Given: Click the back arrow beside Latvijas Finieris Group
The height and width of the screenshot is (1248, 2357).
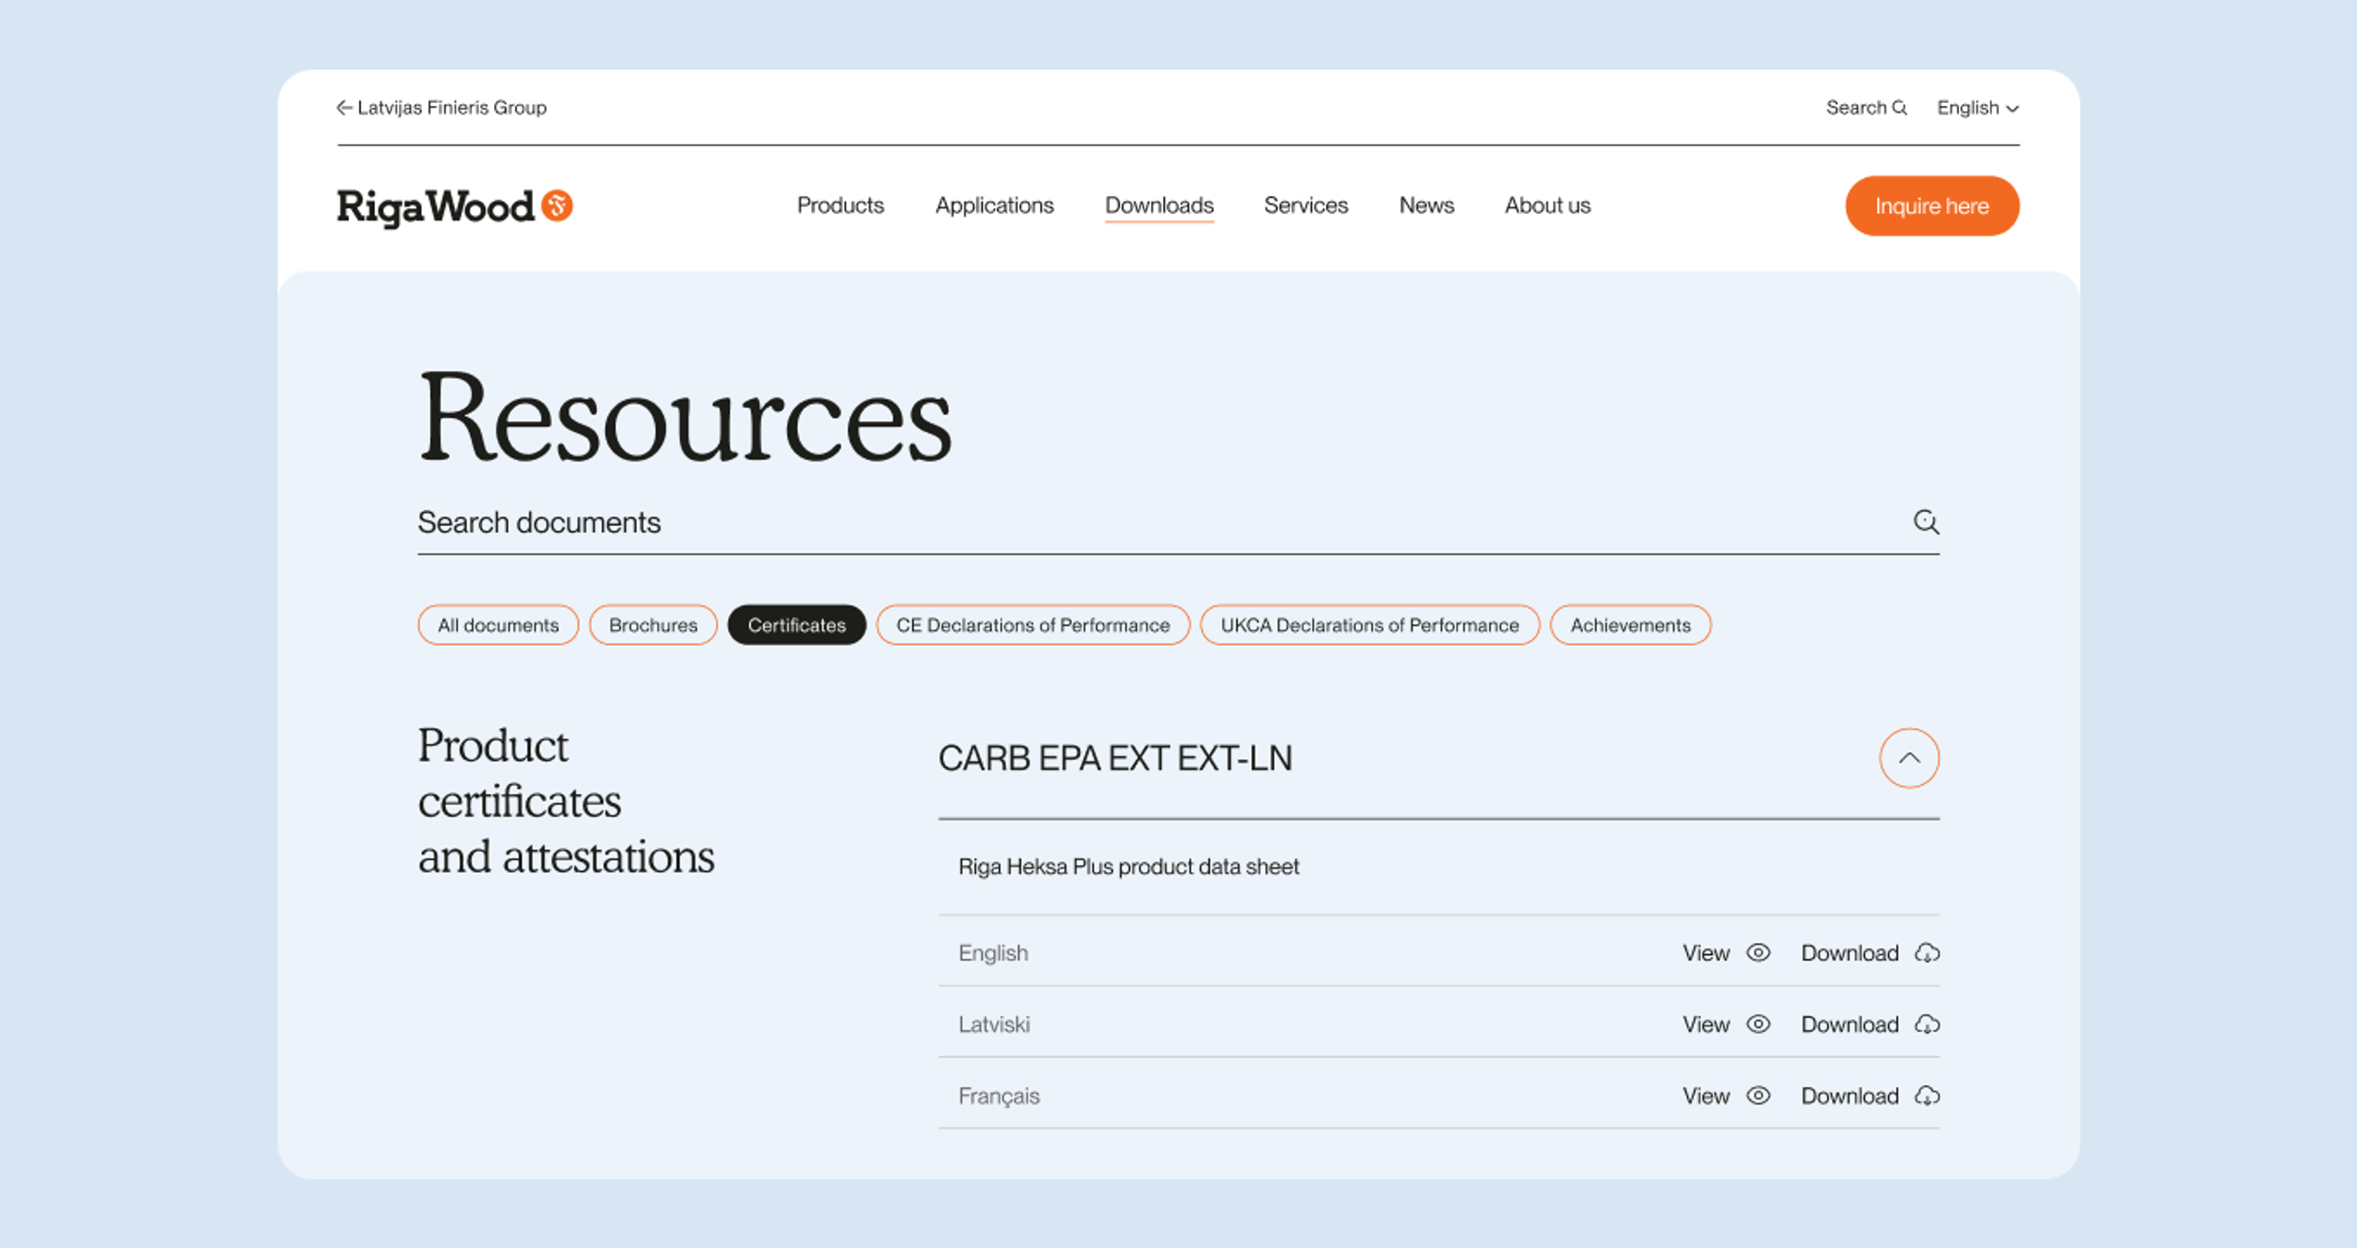Looking at the screenshot, I should pyautogui.click(x=344, y=108).
